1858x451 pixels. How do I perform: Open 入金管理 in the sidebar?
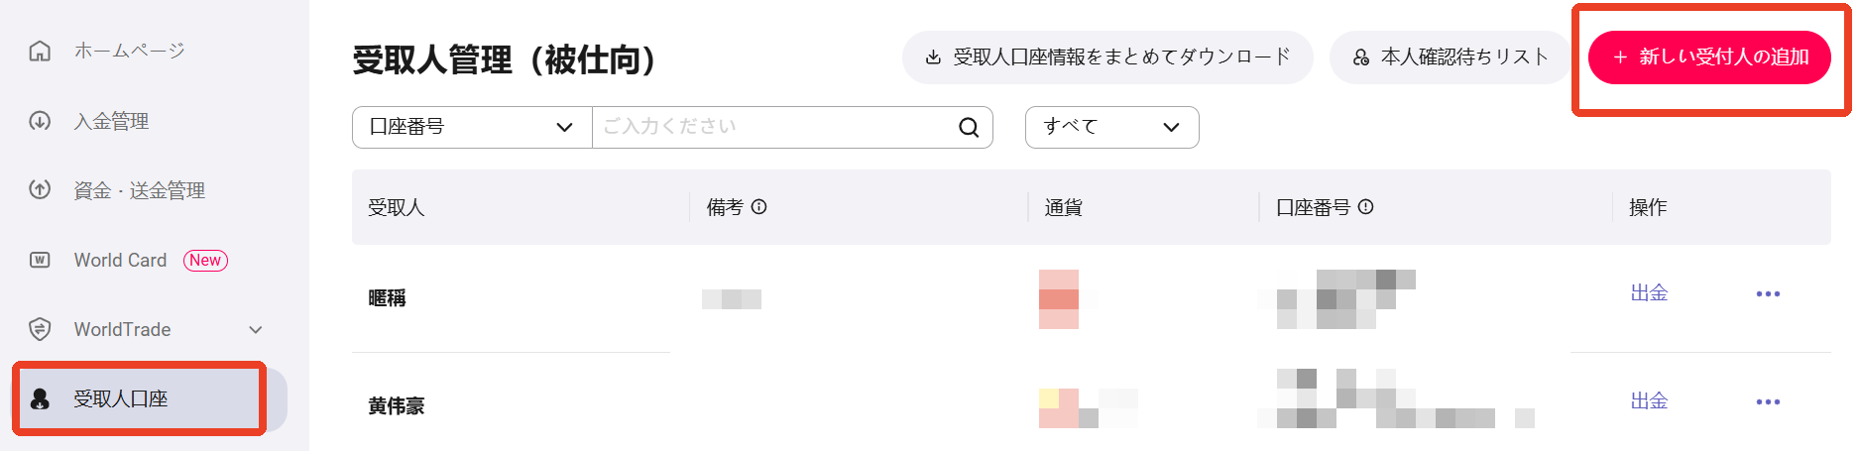click(x=111, y=121)
